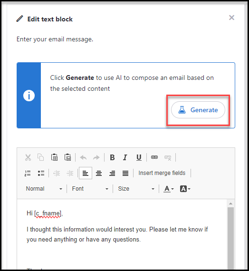
Task: Toggle underline formatting
Action: (x=139, y=157)
